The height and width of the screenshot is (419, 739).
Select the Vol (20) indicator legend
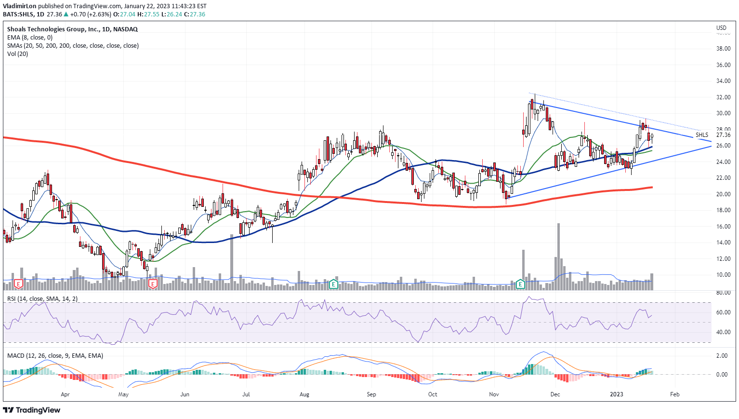tap(17, 54)
